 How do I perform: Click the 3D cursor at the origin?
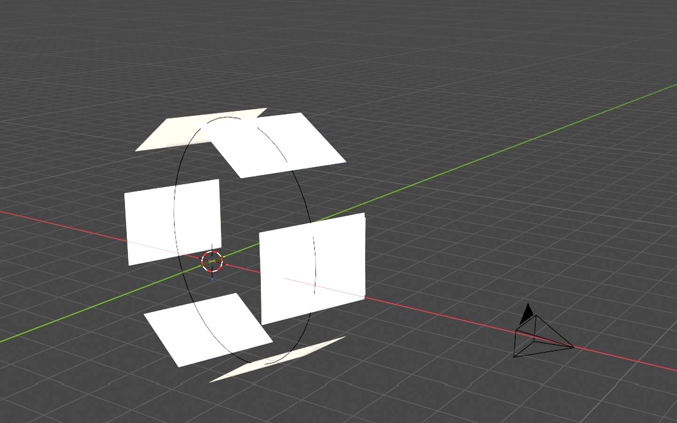coord(213,262)
